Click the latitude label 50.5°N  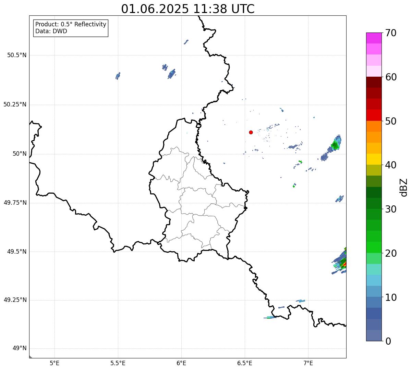pos(17,55)
